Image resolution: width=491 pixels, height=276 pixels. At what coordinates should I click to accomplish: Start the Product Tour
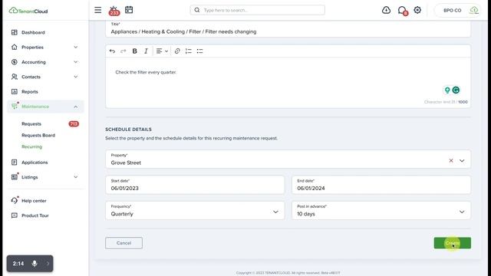tap(35, 215)
